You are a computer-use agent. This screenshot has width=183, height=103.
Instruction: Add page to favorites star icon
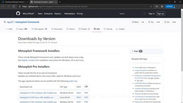click(x=151, y=6)
